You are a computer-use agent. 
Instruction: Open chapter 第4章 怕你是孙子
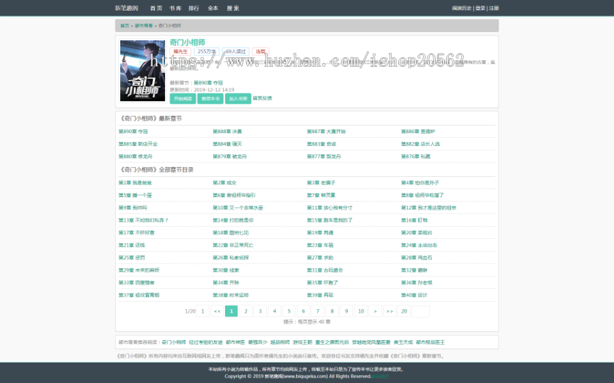[x=420, y=183]
